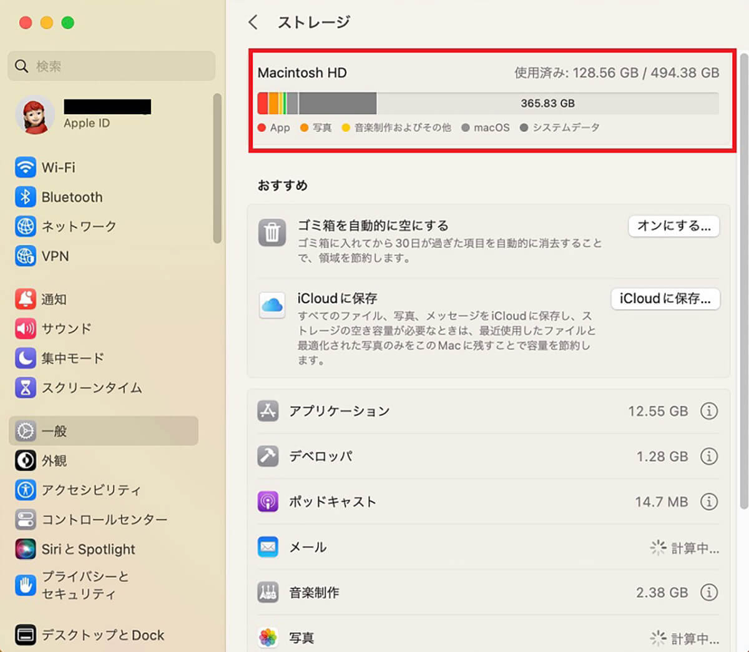
Task: Open コントロールセンター icon
Action: (26, 520)
